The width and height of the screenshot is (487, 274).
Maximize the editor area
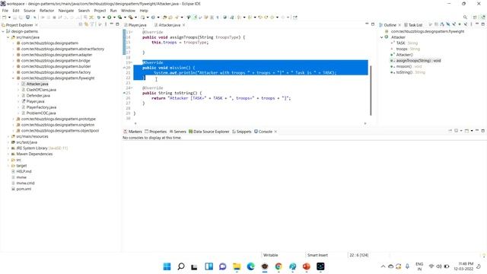point(373,24)
